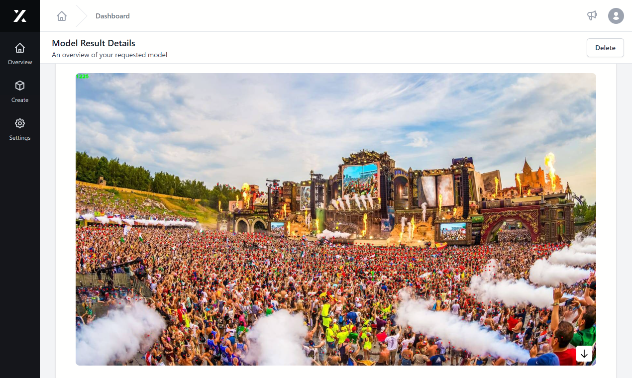Click the download arrow on the image
Viewport: 632px width, 378px height.
(x=584, y=354)
